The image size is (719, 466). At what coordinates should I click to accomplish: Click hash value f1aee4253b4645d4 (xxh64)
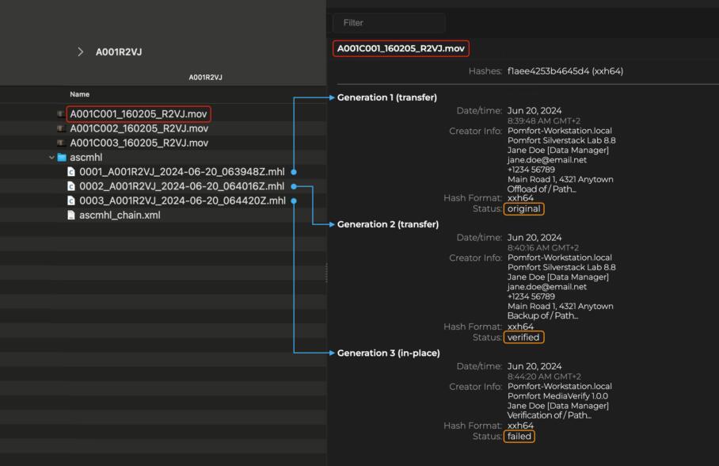pos(565,71)
